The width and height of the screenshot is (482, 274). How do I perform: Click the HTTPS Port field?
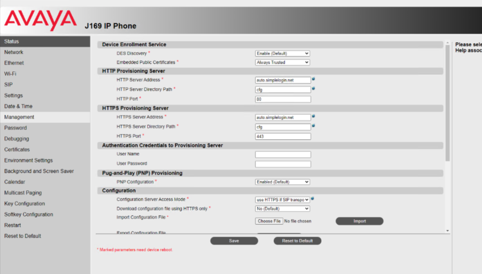(x=283, y=136)
